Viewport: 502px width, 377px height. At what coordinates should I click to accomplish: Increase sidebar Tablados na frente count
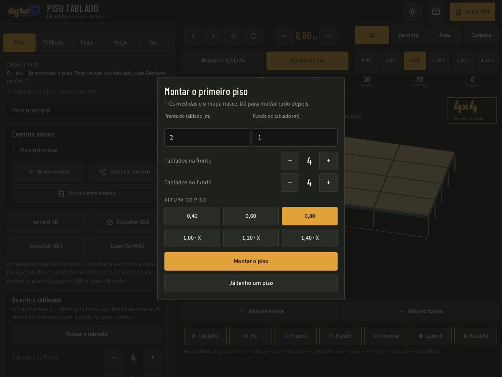152,358
